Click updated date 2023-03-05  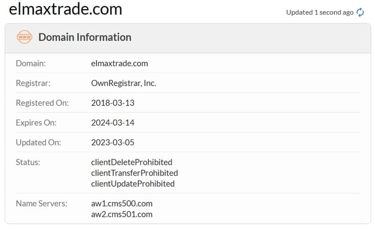[112, 142]
